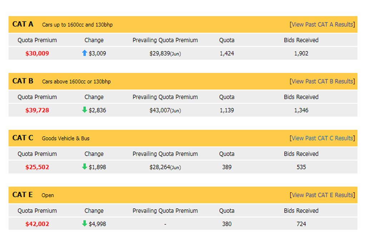Image resolution: width=366 pixels, height=244 pixels.
Task: Select the CAT B heading
Action: tap(23, 81)
